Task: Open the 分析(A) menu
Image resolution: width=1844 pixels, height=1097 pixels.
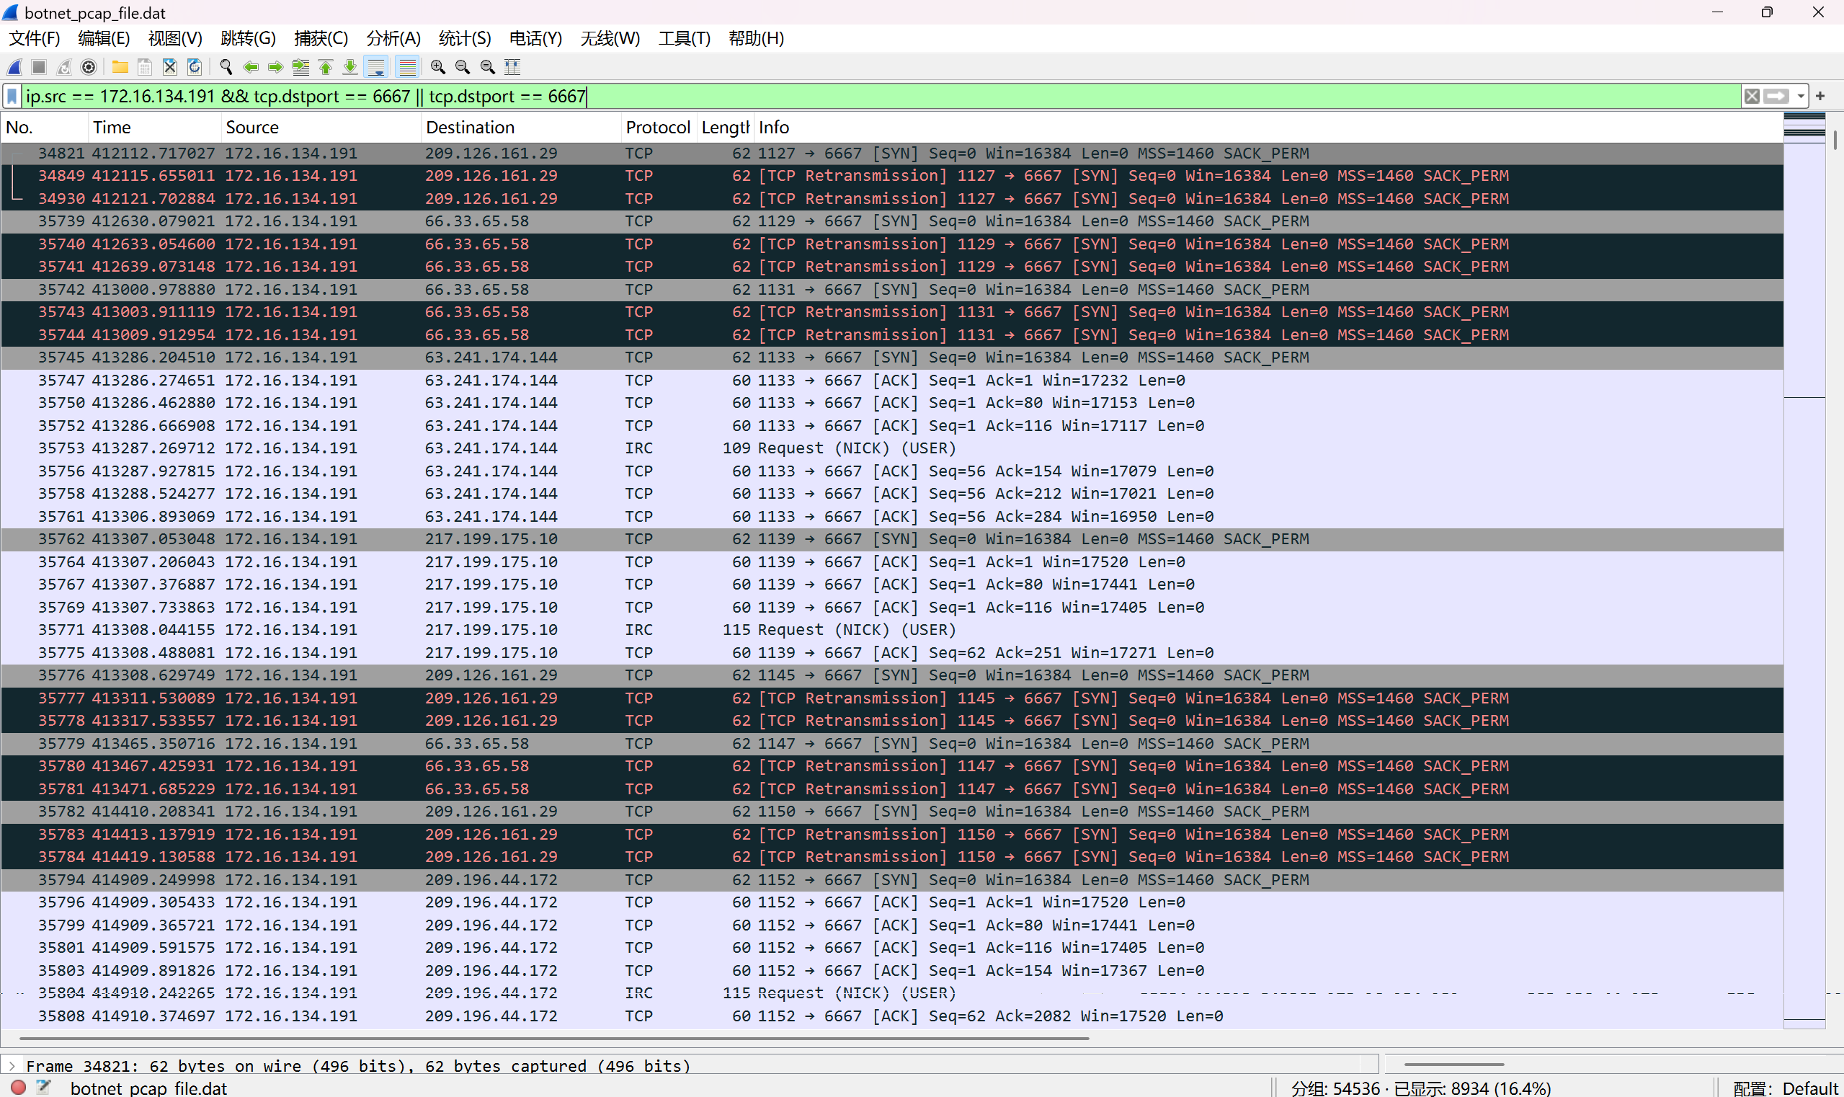Action: 393,38
